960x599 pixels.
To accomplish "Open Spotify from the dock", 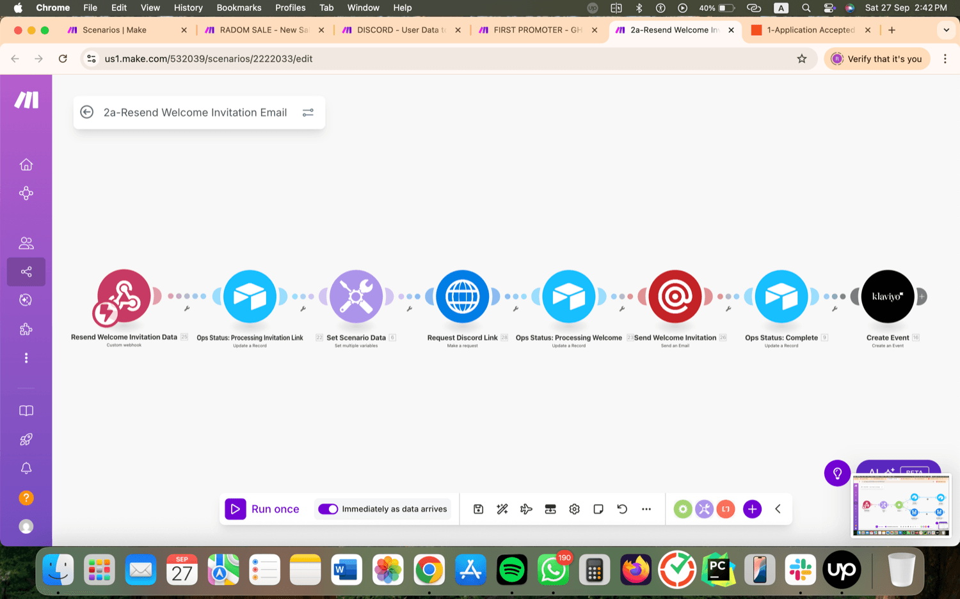I will click(x=511, y=570).
